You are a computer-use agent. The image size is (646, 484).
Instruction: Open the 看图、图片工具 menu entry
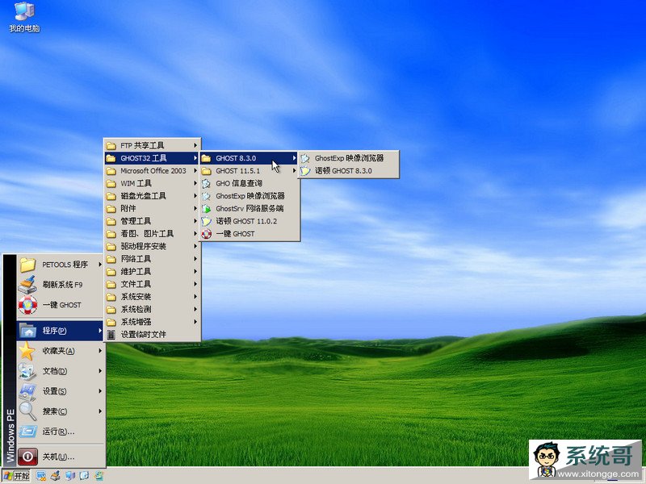pos(152,234)
